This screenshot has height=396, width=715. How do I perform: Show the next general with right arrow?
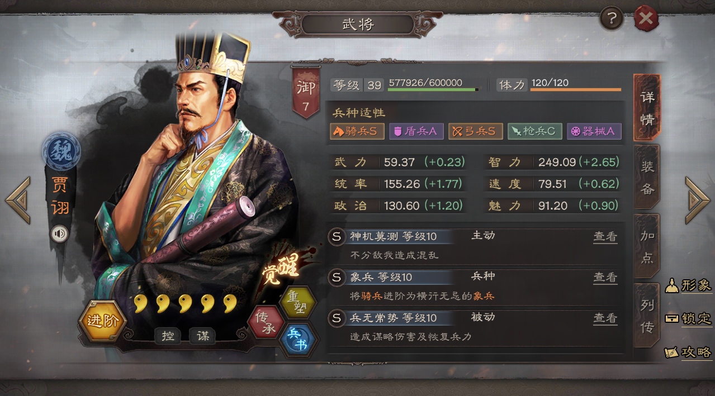697,200
